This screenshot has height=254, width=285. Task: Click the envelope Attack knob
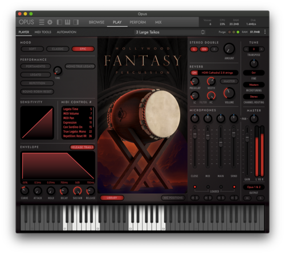[38, 191]
